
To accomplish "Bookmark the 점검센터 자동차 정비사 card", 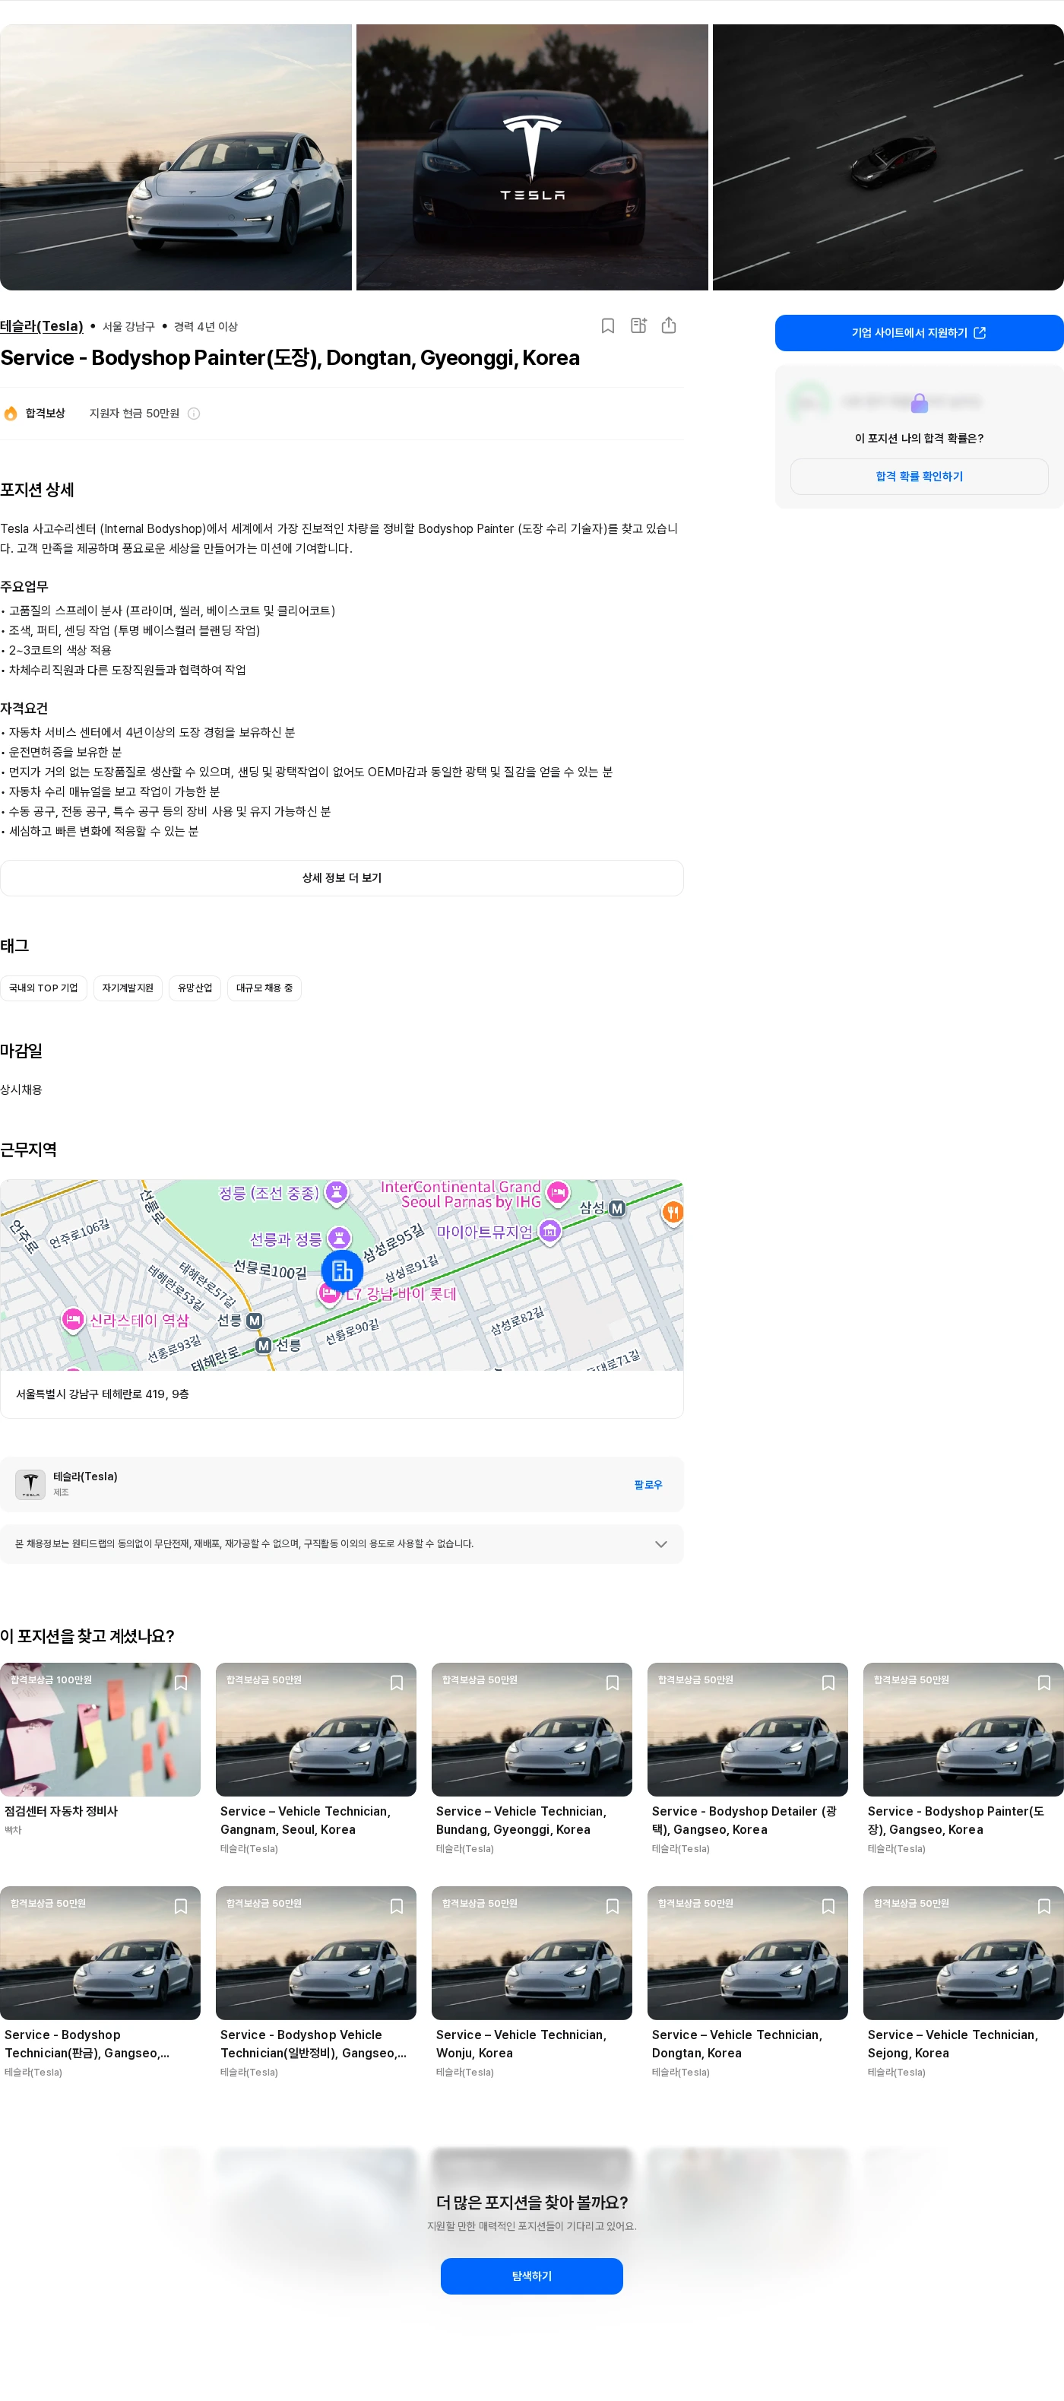I will click(x=181, y=1683).
